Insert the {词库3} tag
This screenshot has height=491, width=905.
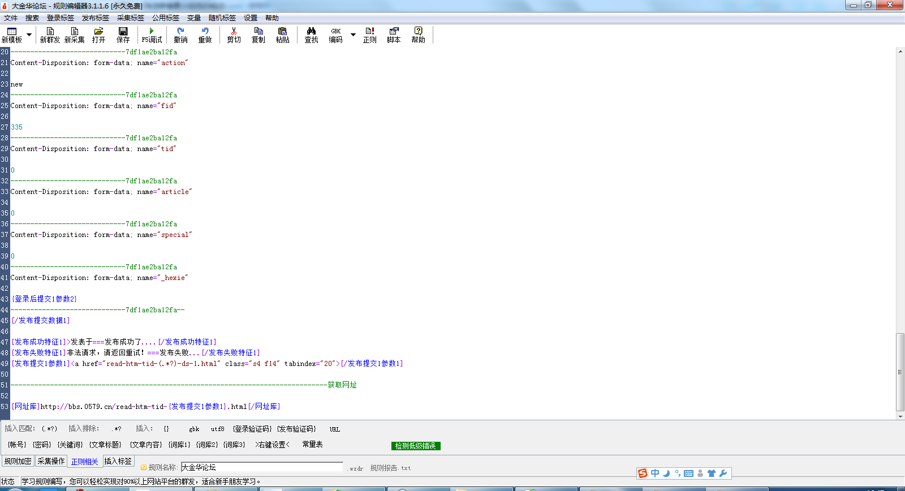pyautogui.click(x=234, y=445)
